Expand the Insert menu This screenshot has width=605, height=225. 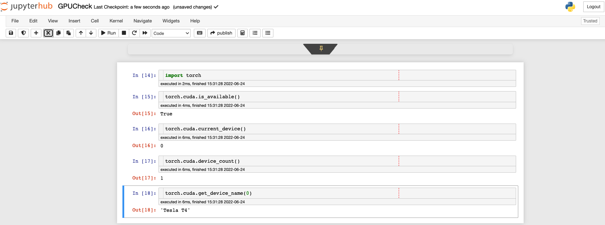pos(74,21)
